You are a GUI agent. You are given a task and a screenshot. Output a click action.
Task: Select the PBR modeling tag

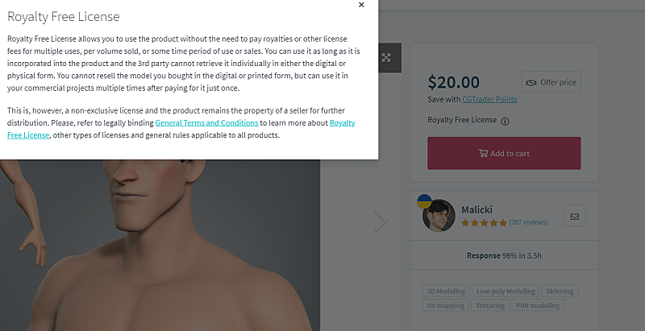[x=538, y=305]
